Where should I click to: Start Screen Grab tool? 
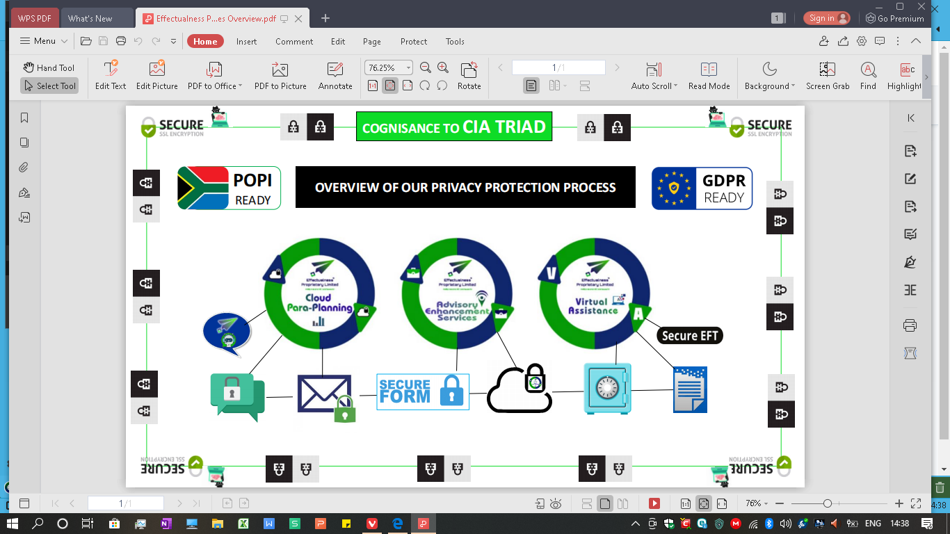[828, 76]
